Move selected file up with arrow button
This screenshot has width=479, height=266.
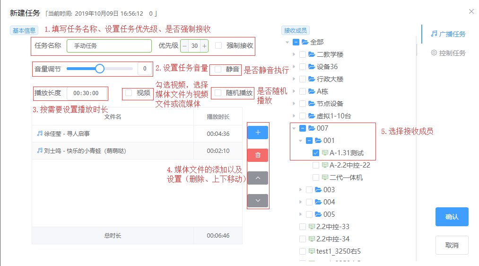pyautogui.click(x=258, y=178)
